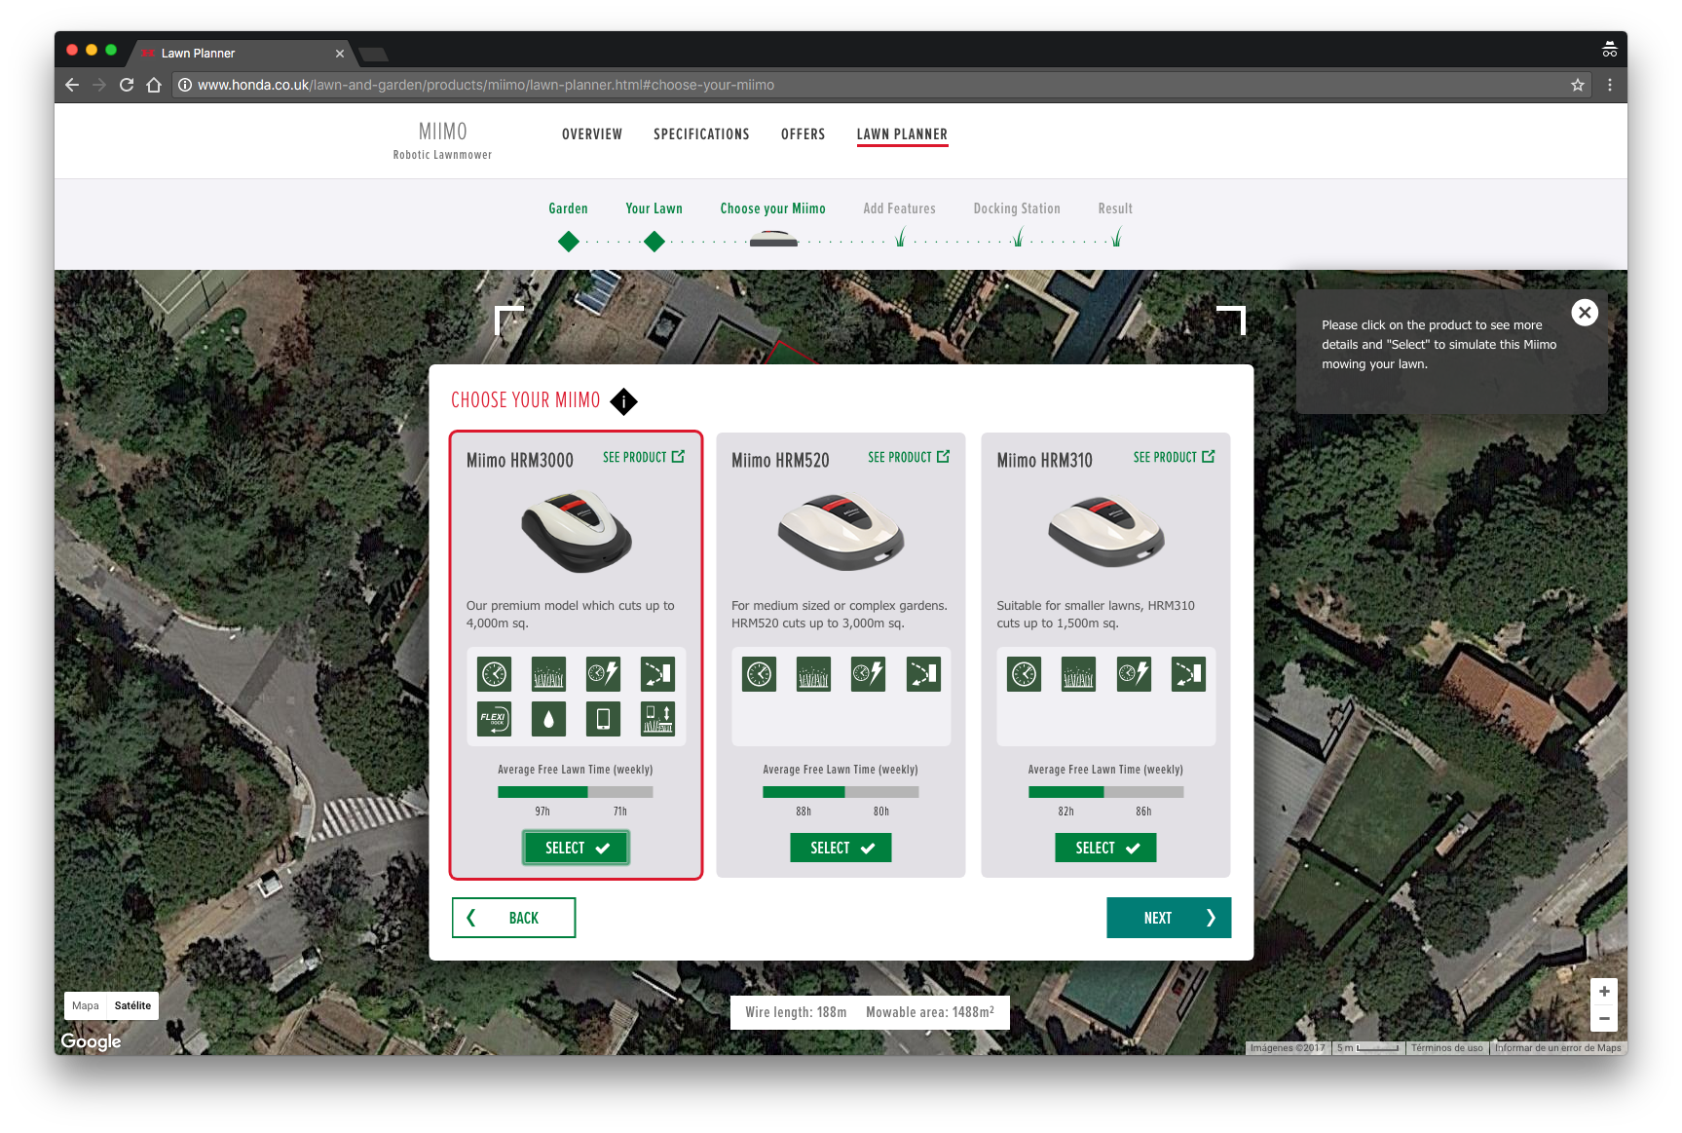Screen dimensions: 1682x1133
Task: Click the Garden step diamond marker
Action: [x=569, y=242]
